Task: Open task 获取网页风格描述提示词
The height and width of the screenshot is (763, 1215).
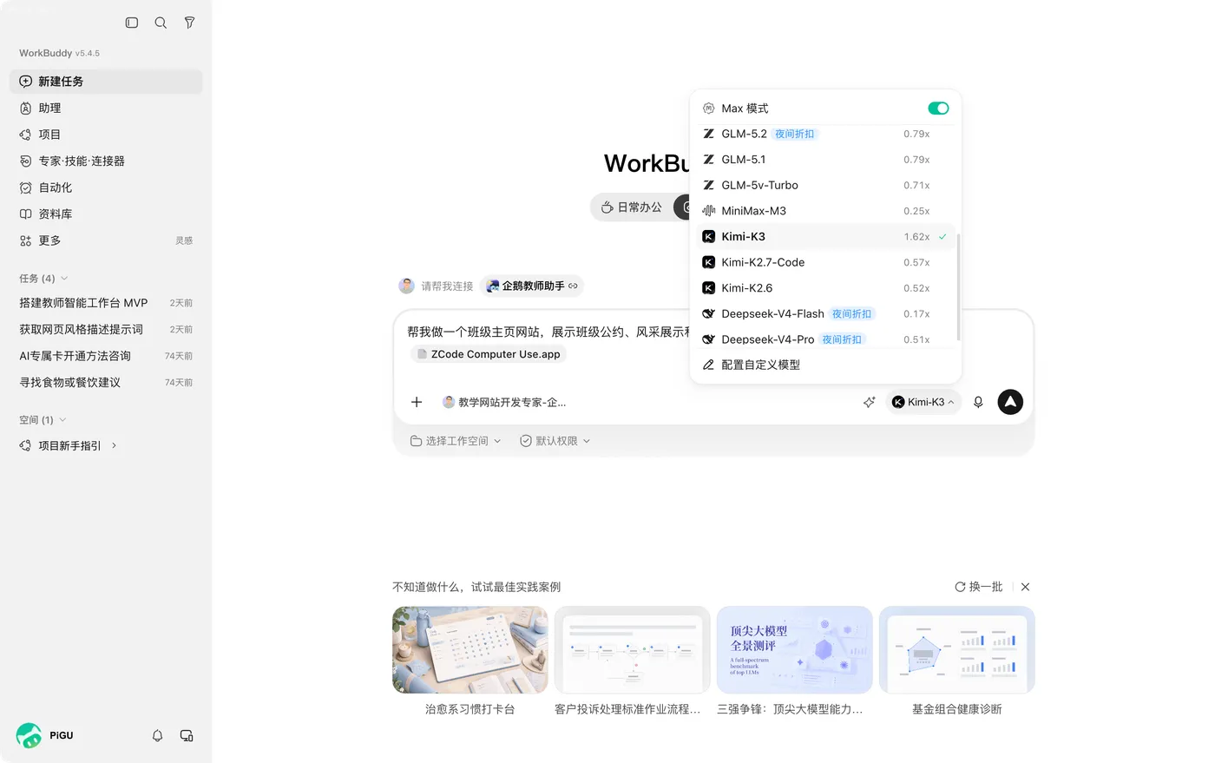Action: point(106,330)
